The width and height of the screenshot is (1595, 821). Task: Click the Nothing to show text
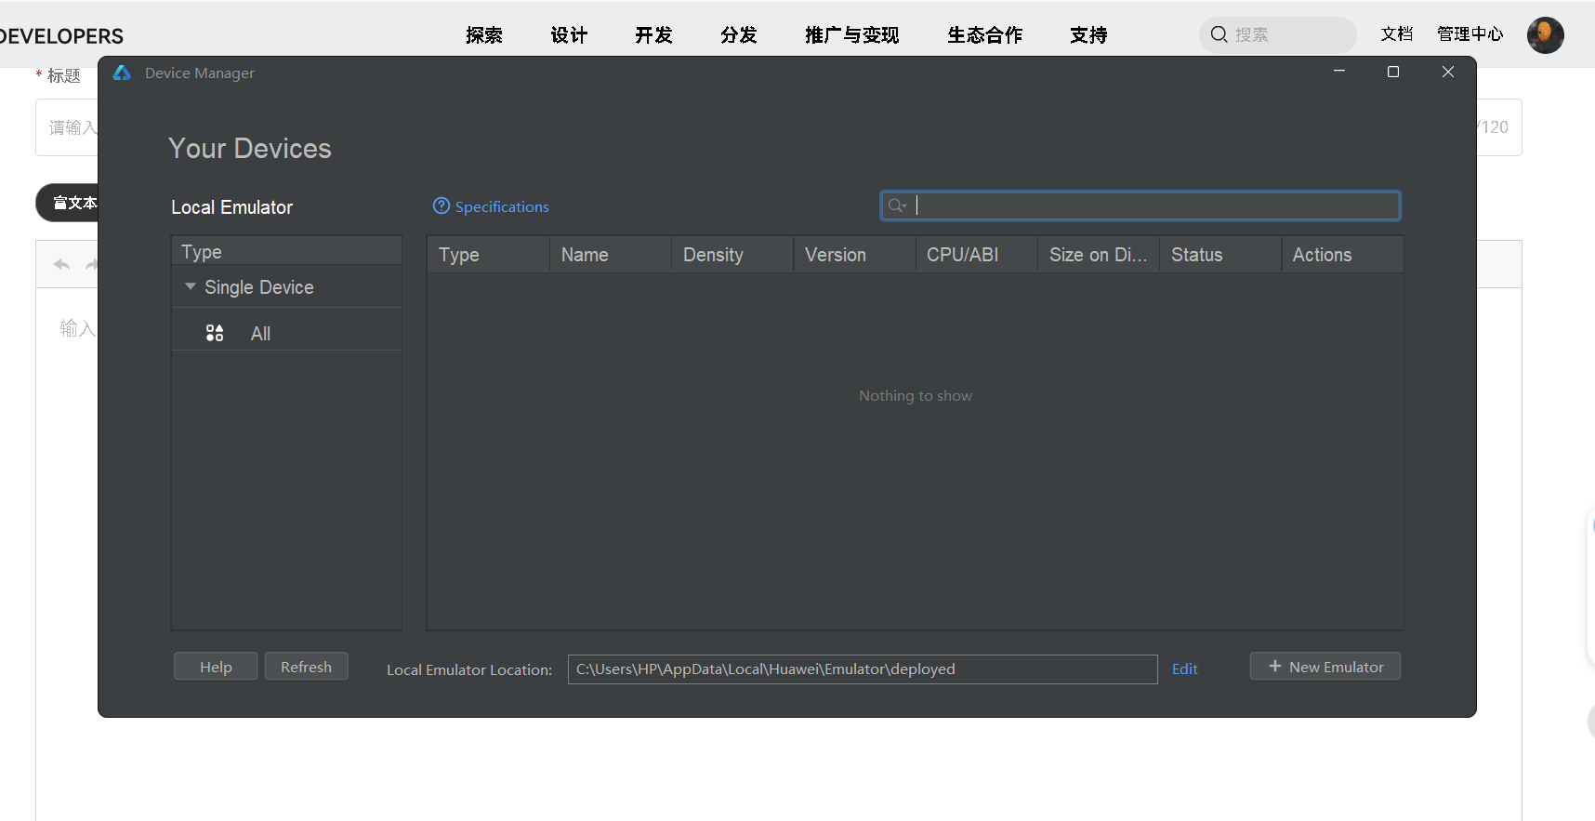point(916,395)
